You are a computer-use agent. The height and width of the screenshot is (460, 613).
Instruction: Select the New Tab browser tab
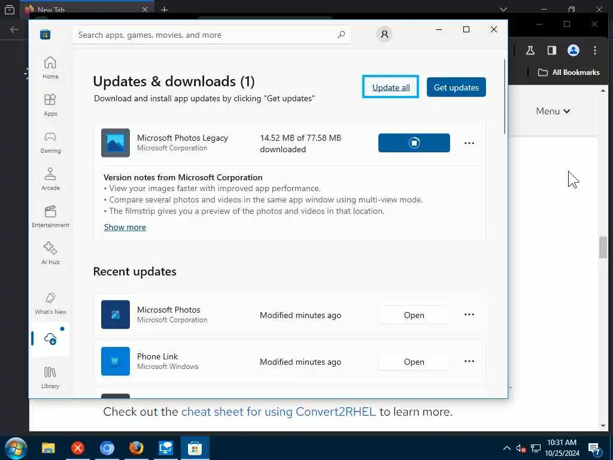coord(86,10)
